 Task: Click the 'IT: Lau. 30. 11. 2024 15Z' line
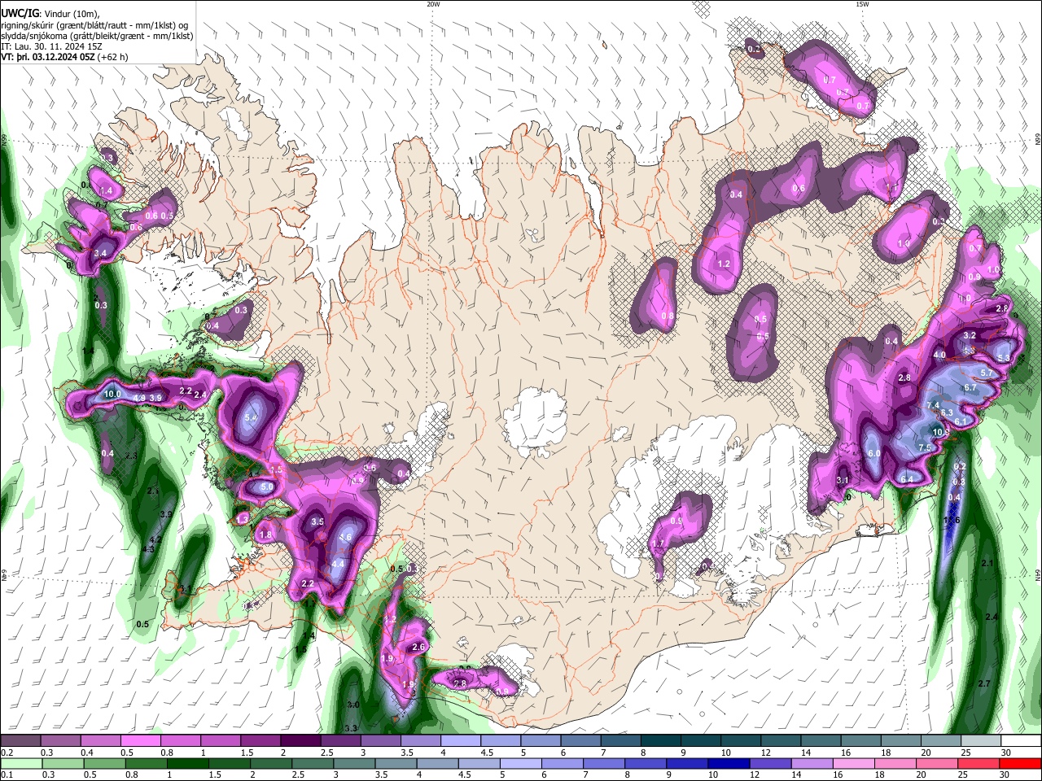[x=51, y=46]
